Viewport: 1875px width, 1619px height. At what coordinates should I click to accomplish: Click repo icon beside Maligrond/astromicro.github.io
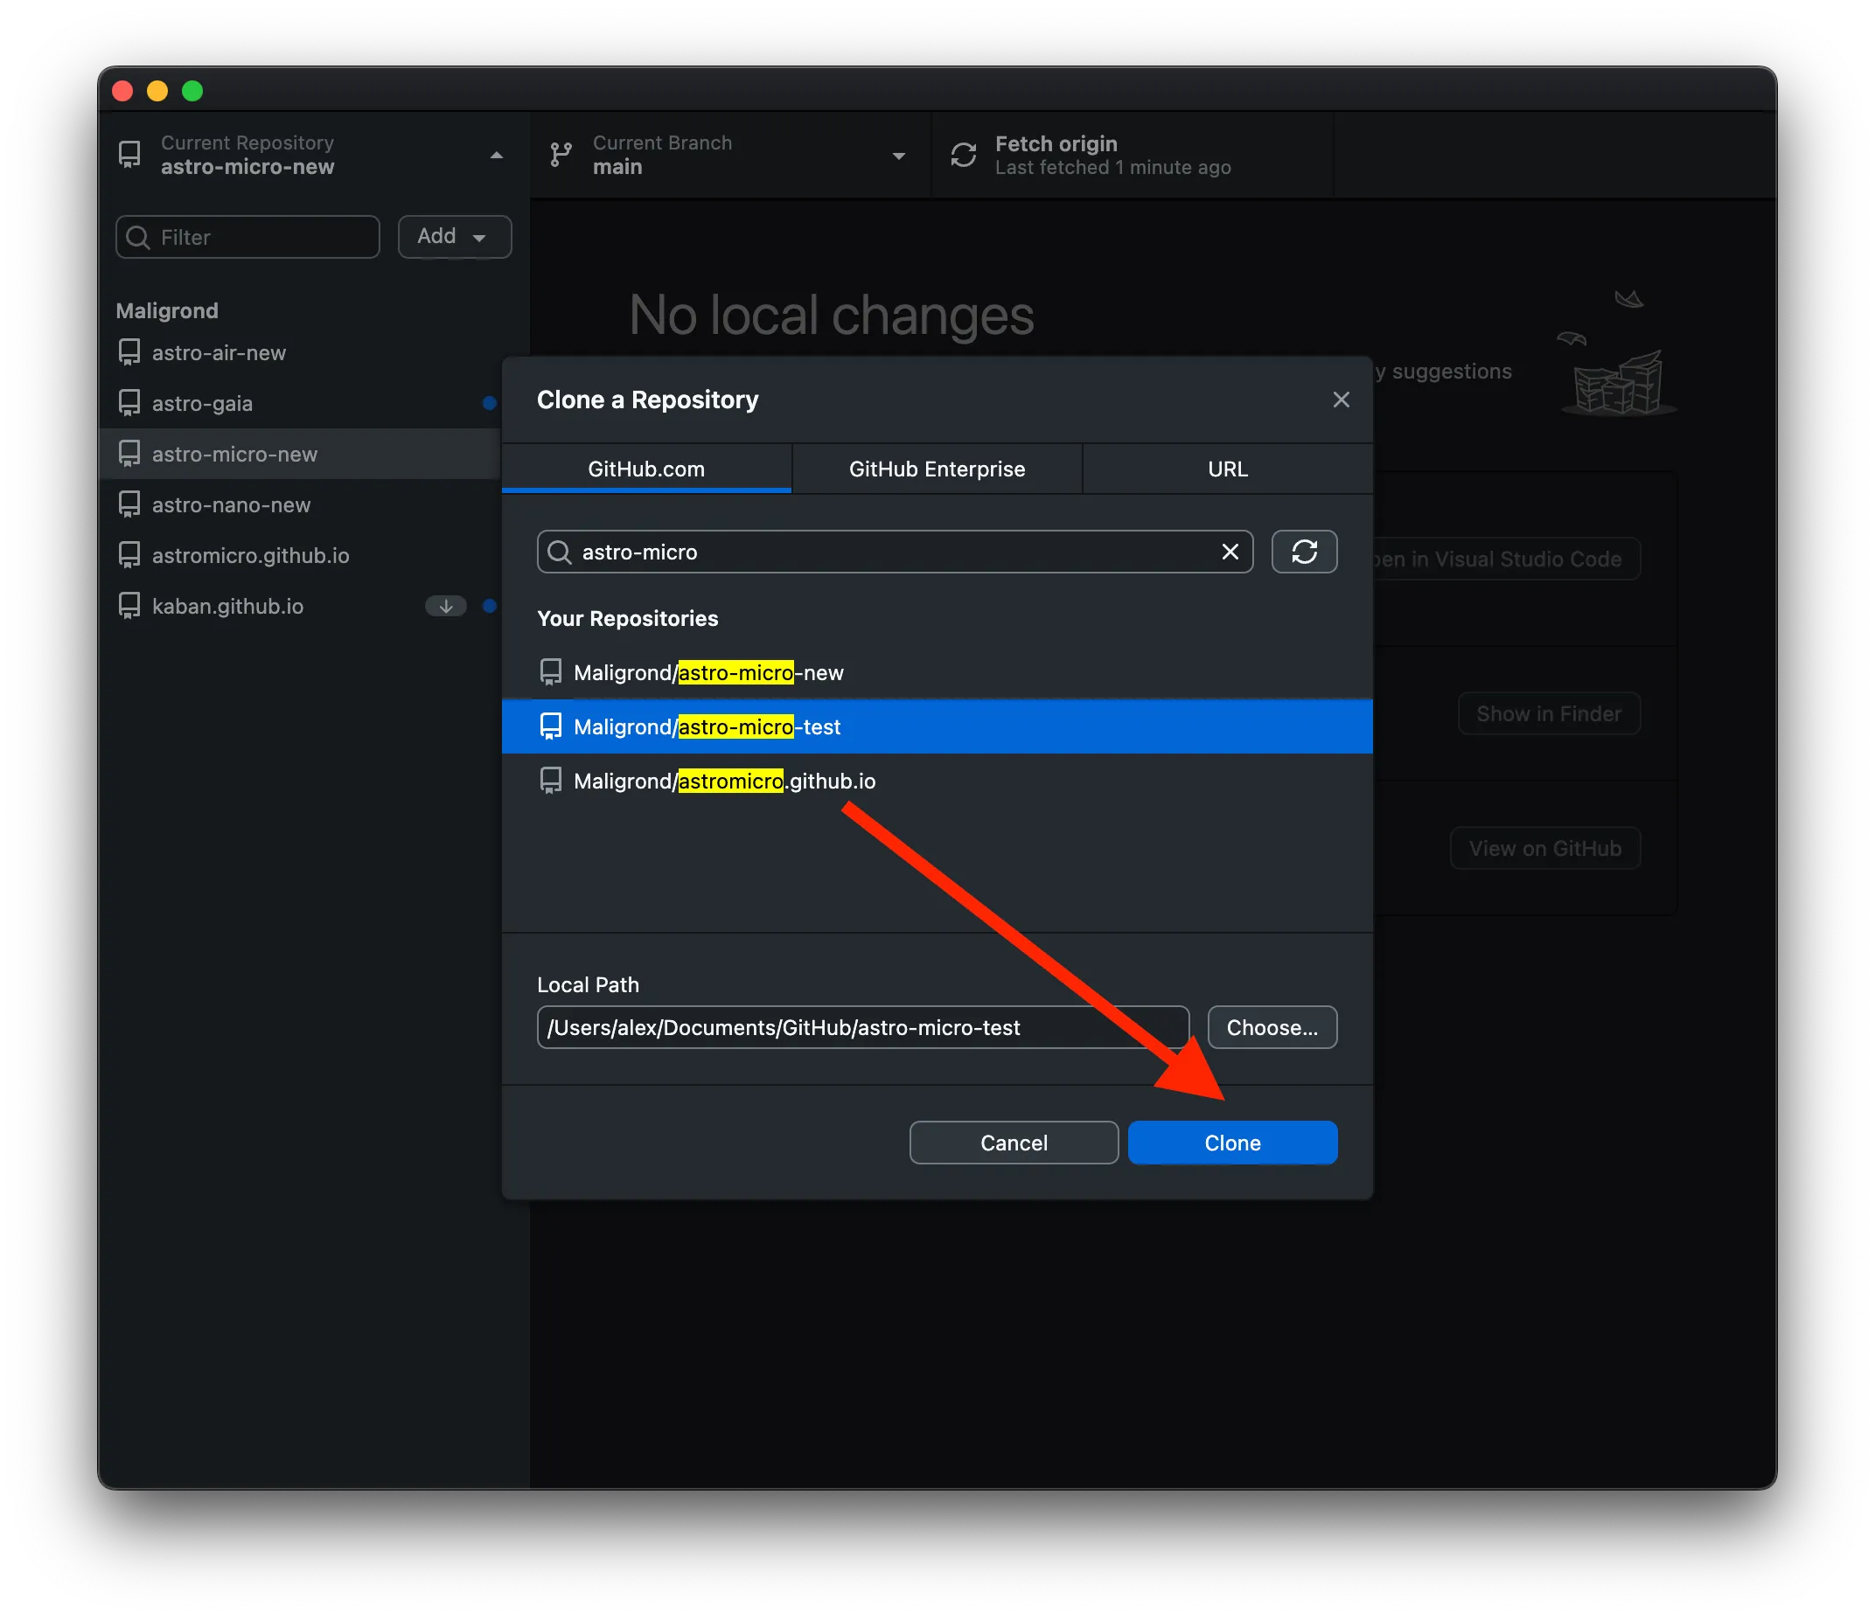pos(550,781)
